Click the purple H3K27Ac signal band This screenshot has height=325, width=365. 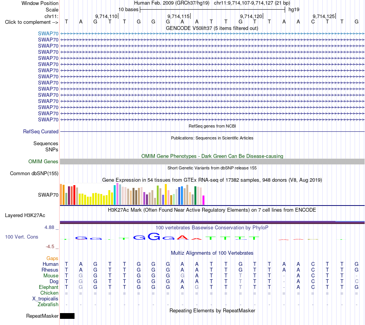point(212,222)
